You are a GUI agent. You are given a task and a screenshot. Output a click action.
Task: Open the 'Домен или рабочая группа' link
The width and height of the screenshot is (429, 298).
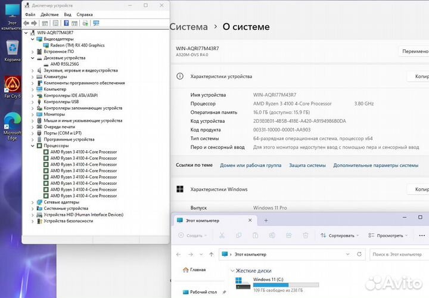tap(251, 165)
